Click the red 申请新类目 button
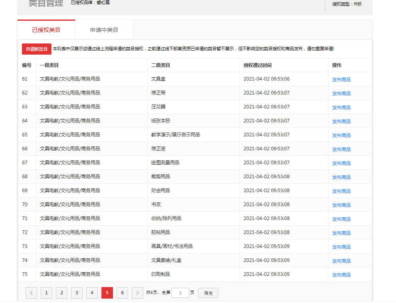The height and width of the screenshot is (303, 396). click(x=37, y=49)
